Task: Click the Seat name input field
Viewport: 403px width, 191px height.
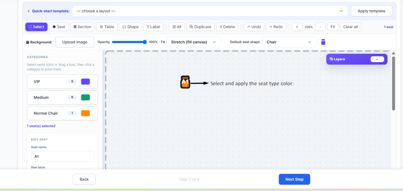Action: [63, 156]
